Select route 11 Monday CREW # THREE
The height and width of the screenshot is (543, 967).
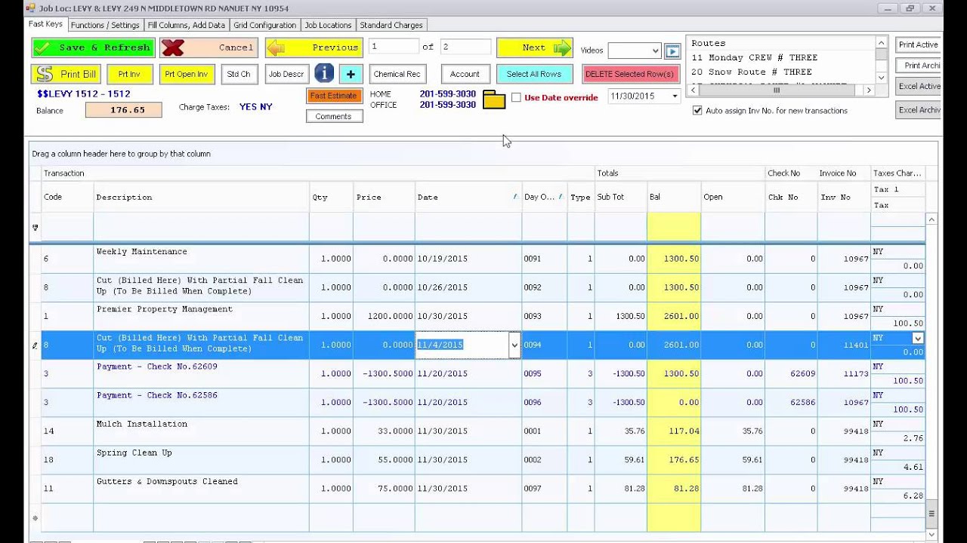[x=754, y=57]
